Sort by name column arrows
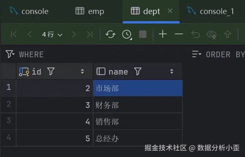The image size is (245, 157). point(172,71)
